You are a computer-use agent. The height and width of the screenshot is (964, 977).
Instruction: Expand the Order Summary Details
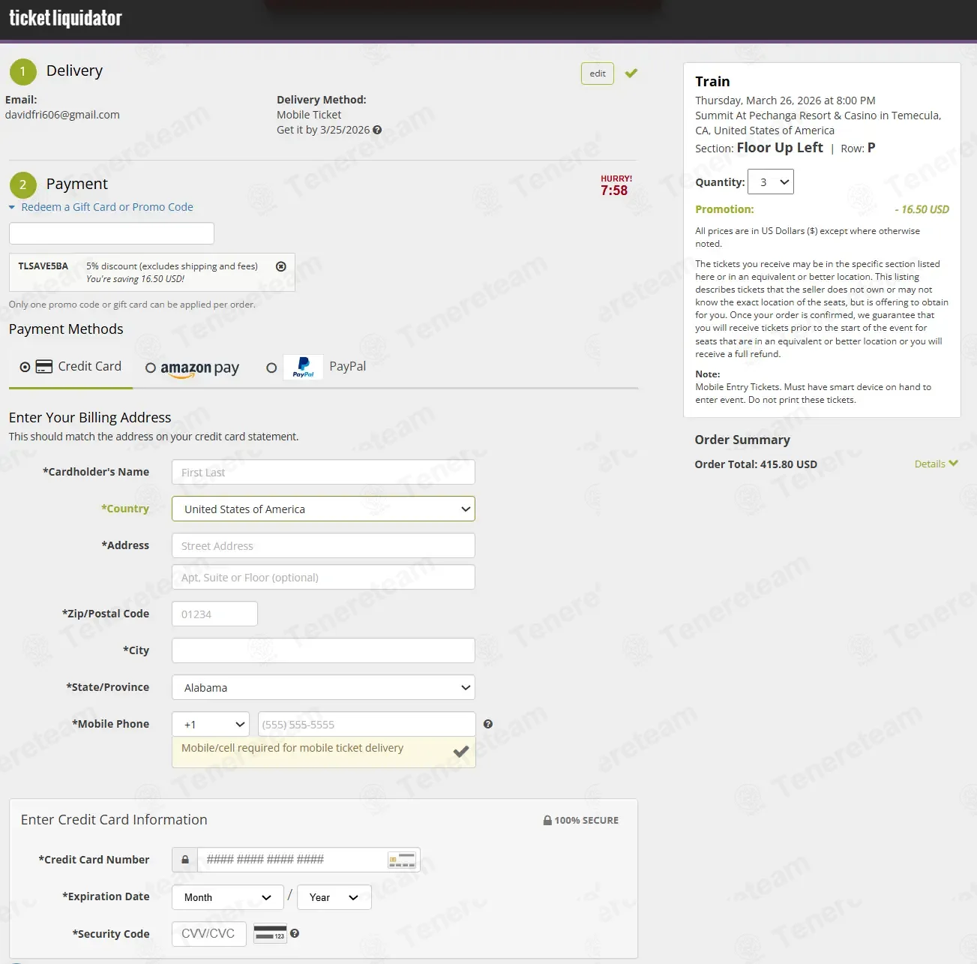936,464
